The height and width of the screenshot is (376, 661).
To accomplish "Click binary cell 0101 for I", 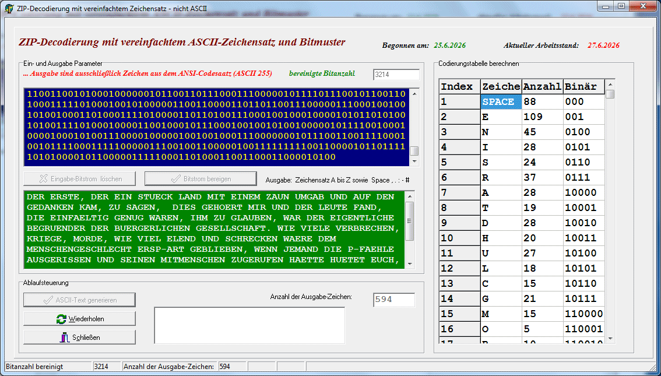I will coord(584,147).
